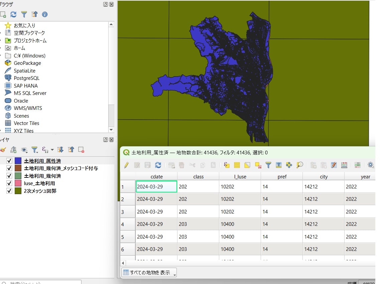
Task: Sort table by l_luse column header
Action: click(240, 177)
